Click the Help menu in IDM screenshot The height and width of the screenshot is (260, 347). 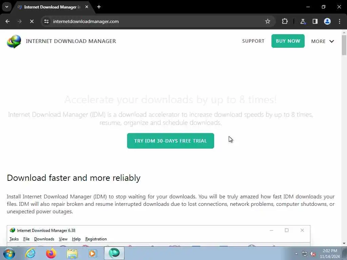(76, 239)
